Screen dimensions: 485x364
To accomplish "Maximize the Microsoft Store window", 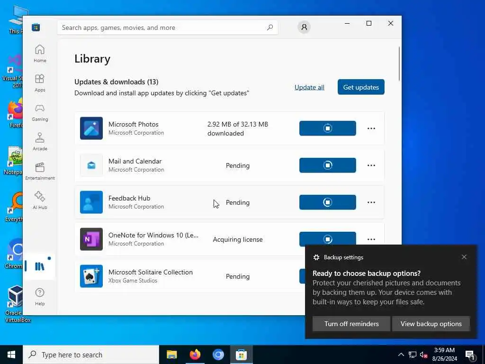I will pyautogui.click(x=368, y=23).
